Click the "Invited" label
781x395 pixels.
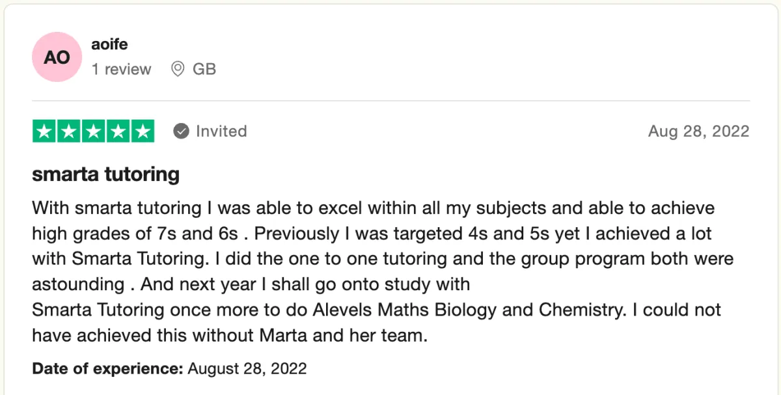[221, 131]
